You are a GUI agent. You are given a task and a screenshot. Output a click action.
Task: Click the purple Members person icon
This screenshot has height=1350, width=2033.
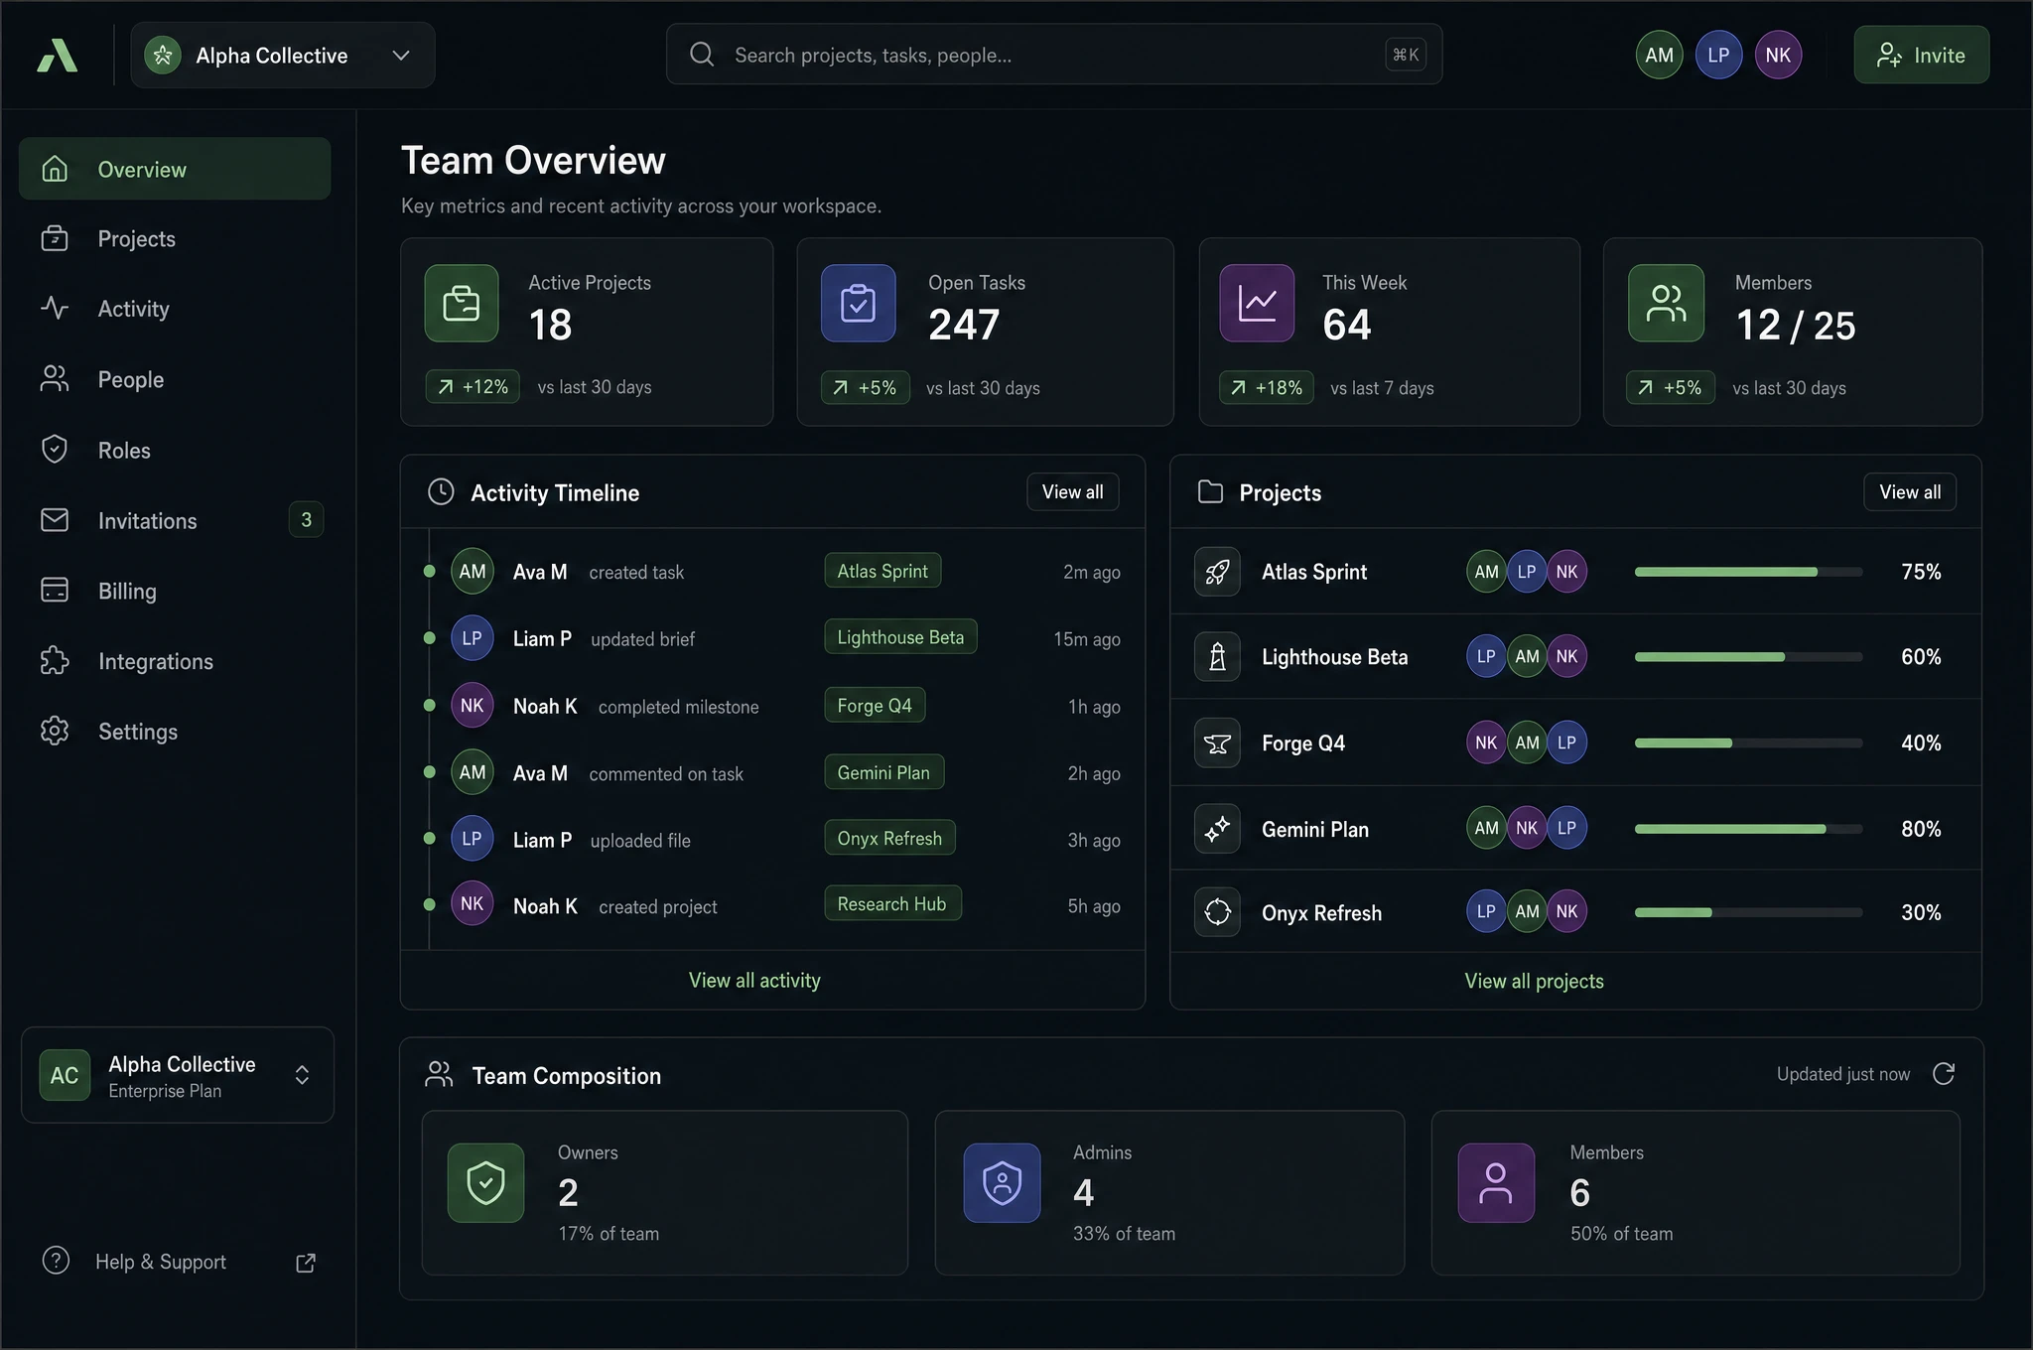[x=1496, y=1183]
